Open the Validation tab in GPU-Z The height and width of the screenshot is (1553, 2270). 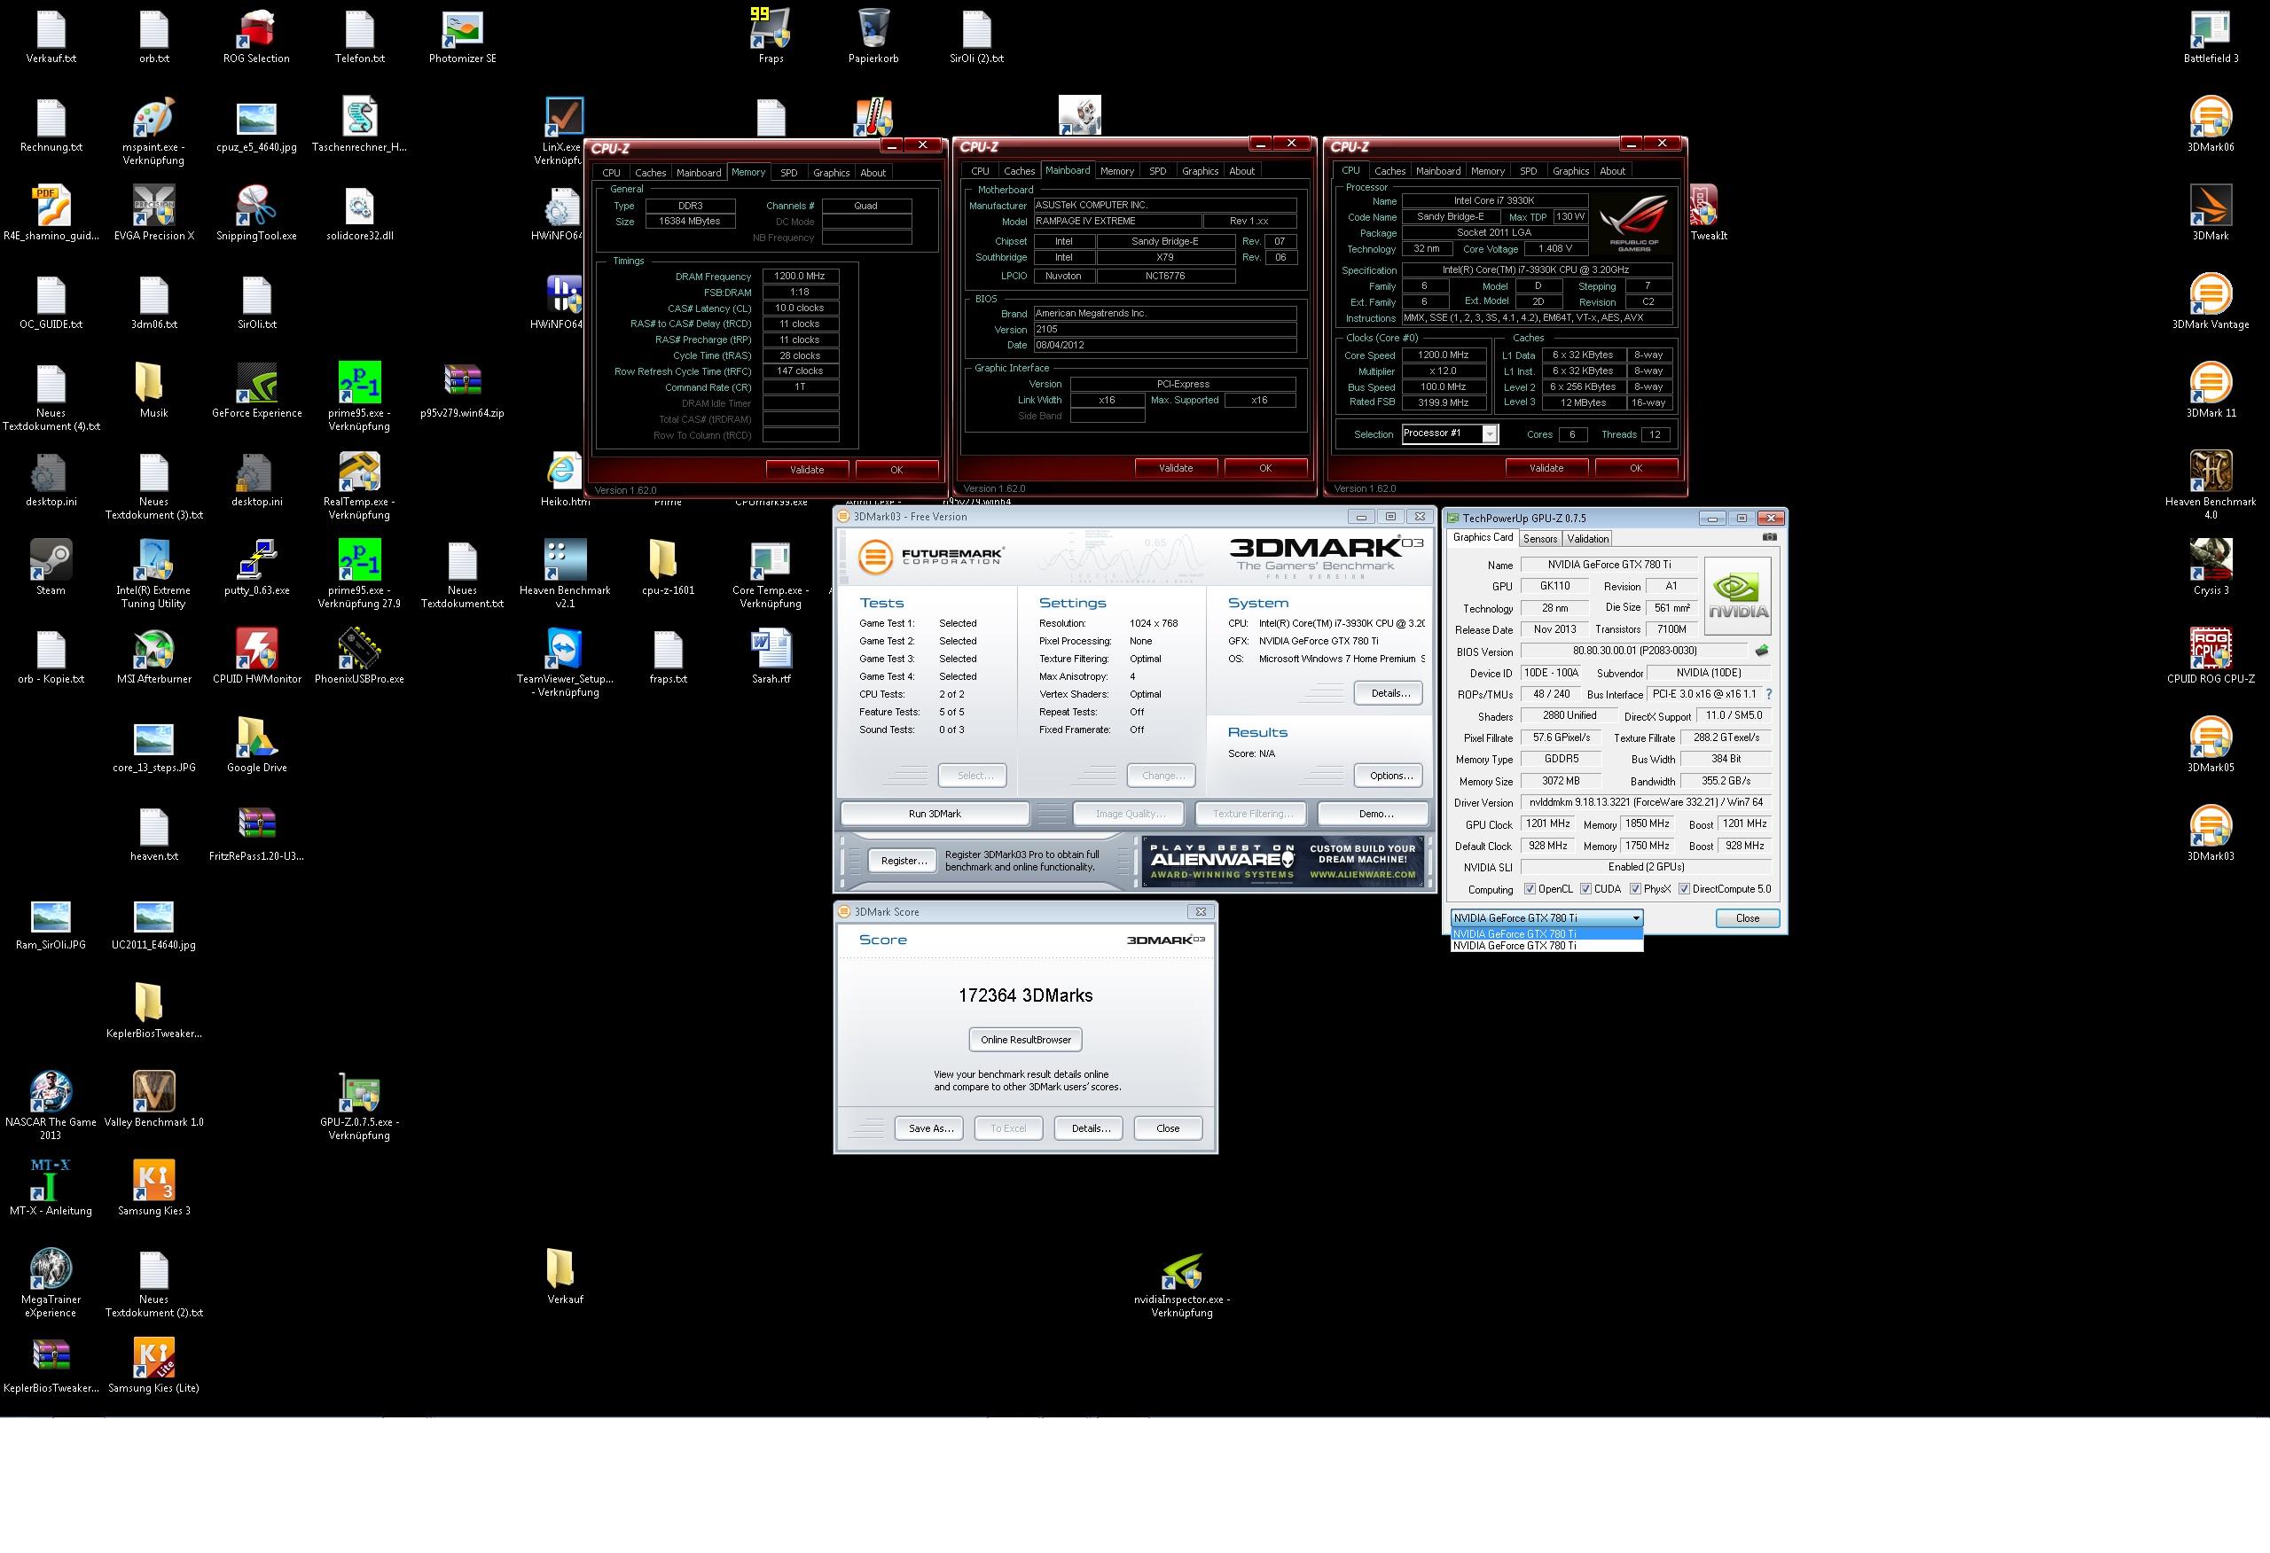1588,538
